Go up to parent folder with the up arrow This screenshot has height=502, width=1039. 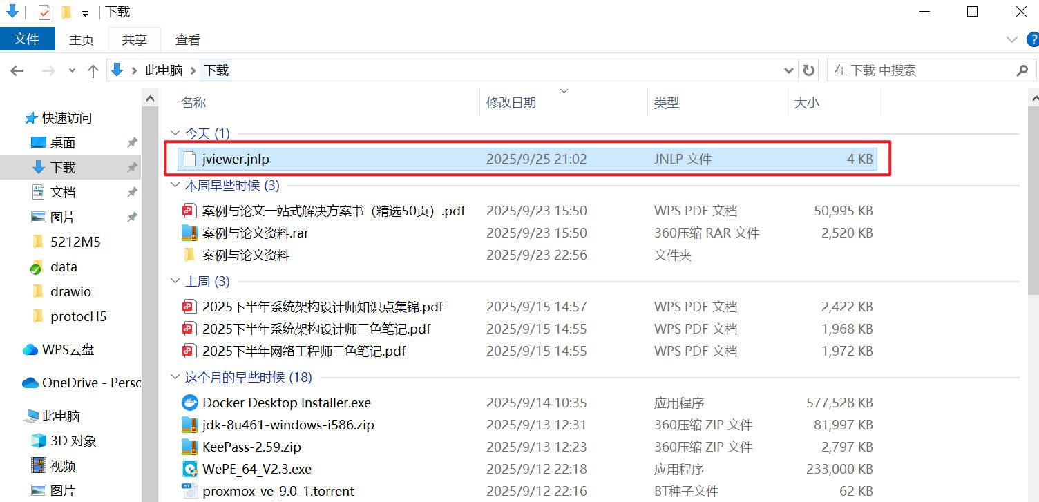(x=93, y=70)
